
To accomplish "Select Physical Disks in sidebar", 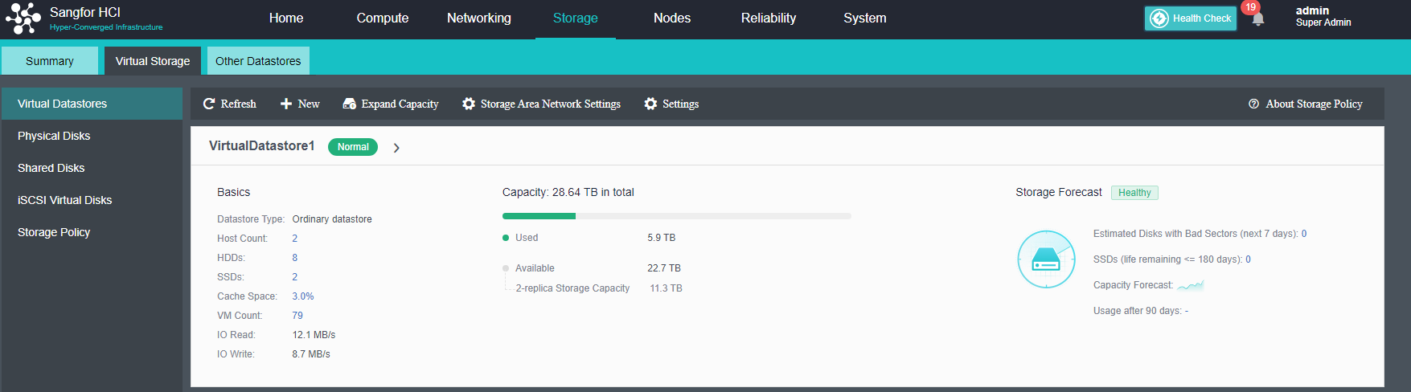I will [x=54, y=136].
